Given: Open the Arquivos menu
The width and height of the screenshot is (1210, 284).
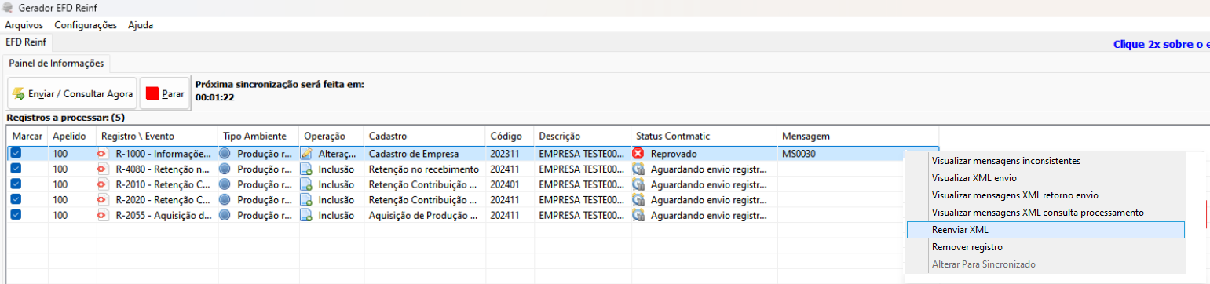Looking at the screenshot, I should pos(24,25).
